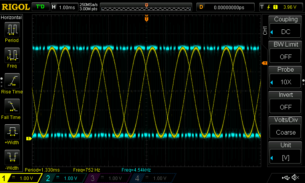
Task: Select the Rise Time measurement icon
Action: 12,82
